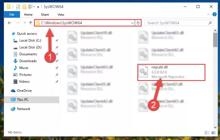Click the pin icon beside Pictures

[x=57, y=75]
